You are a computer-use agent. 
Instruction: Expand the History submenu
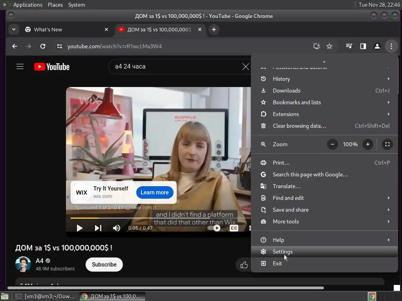point(324,79)
